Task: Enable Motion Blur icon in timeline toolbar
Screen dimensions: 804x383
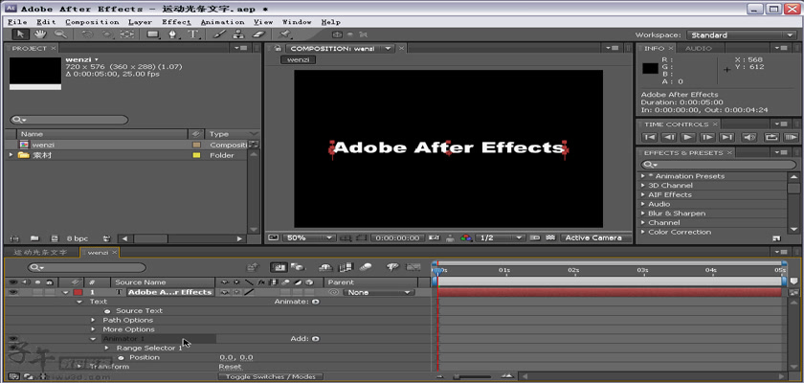Action: pos(366,267)
